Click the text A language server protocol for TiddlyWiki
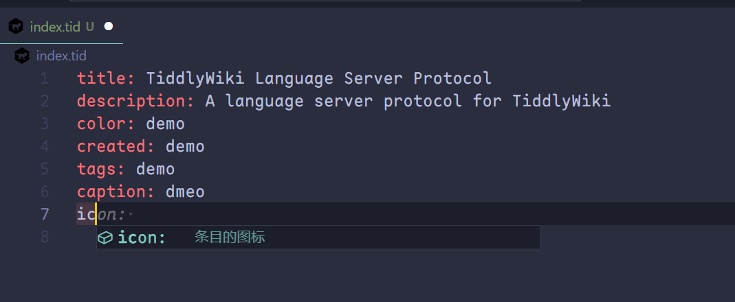The image size is (735, 302). point(408,101)
